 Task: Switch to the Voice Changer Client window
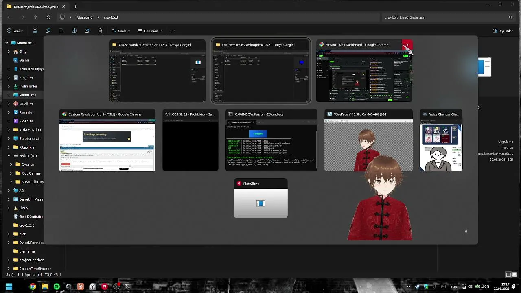coord(441,140)
